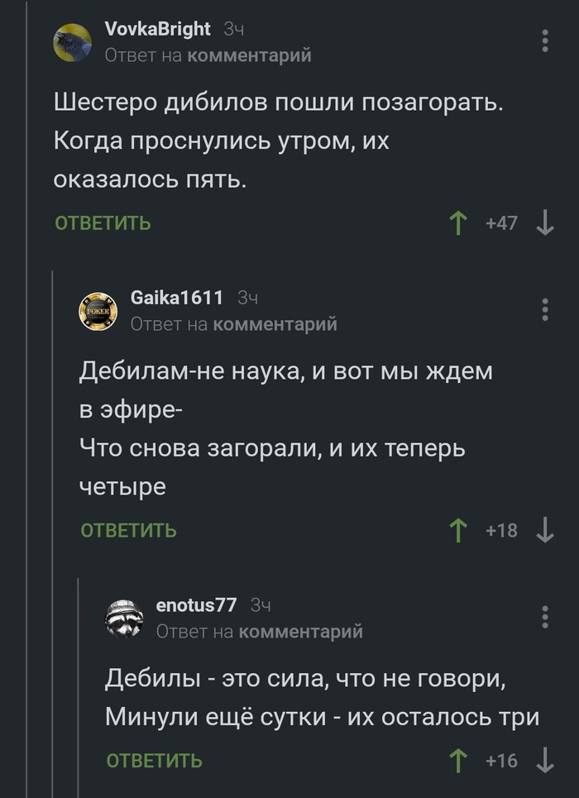Upvote Gaika1611's comment
This screenshot has width=579, height=798.
pyautogui.click(x=457, y=530)
